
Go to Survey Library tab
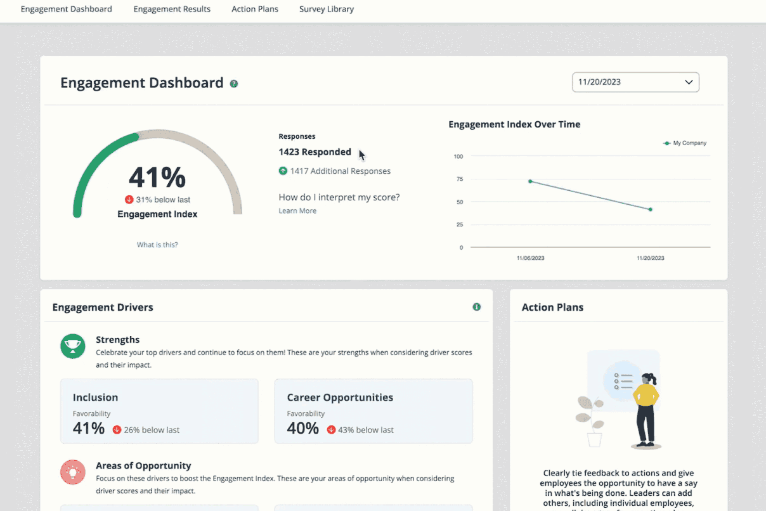[327, 10]
